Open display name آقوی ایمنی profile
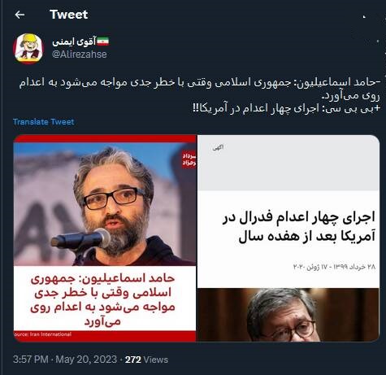This screenshot has width=386, height=375. 74,41
